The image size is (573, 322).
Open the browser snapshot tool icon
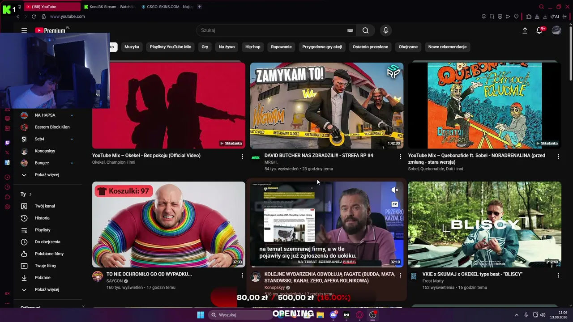click(x=492, y=17)
